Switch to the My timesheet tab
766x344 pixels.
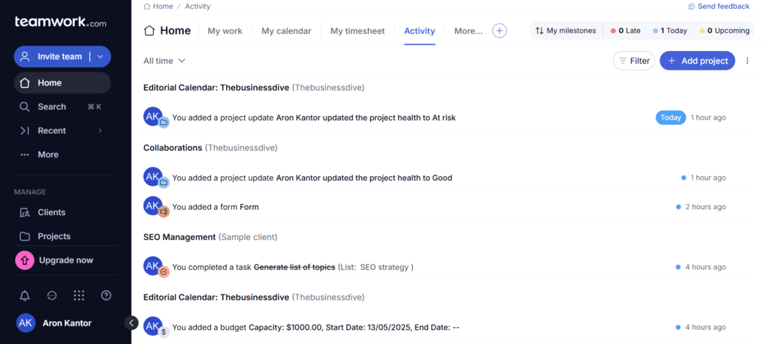(x=357, y=31)
